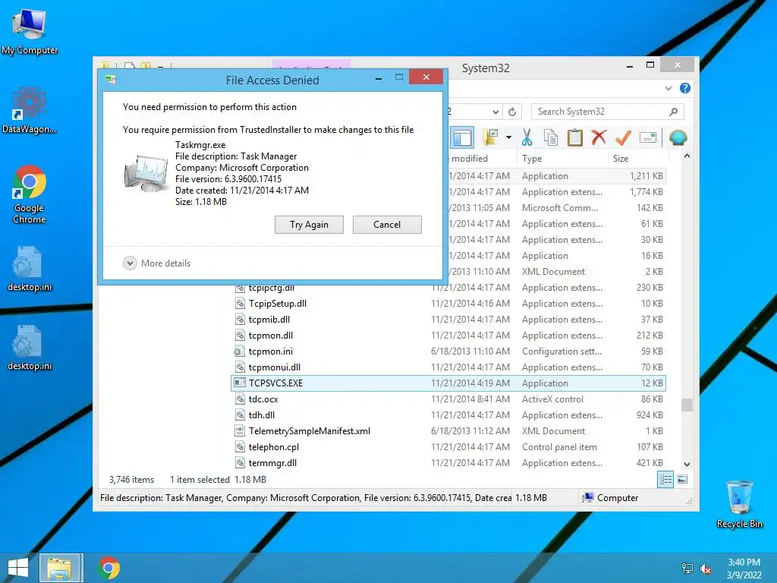Click the magnifier icon in search box

tap(673, 112)
